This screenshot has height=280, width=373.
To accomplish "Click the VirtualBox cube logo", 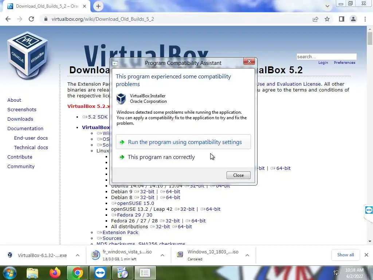I will coord(28,55).
